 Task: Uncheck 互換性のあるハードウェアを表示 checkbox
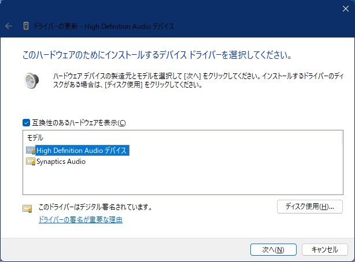[26, 123]
